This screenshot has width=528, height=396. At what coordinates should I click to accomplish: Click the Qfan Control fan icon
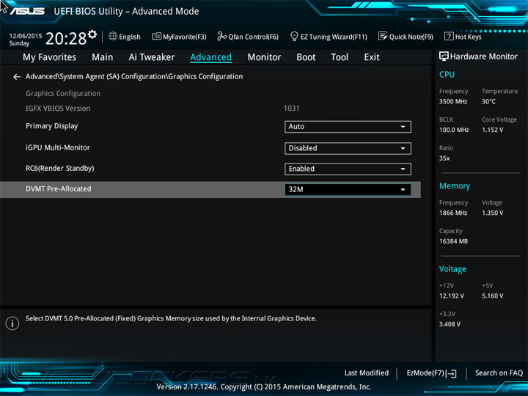tap(221, 36)
